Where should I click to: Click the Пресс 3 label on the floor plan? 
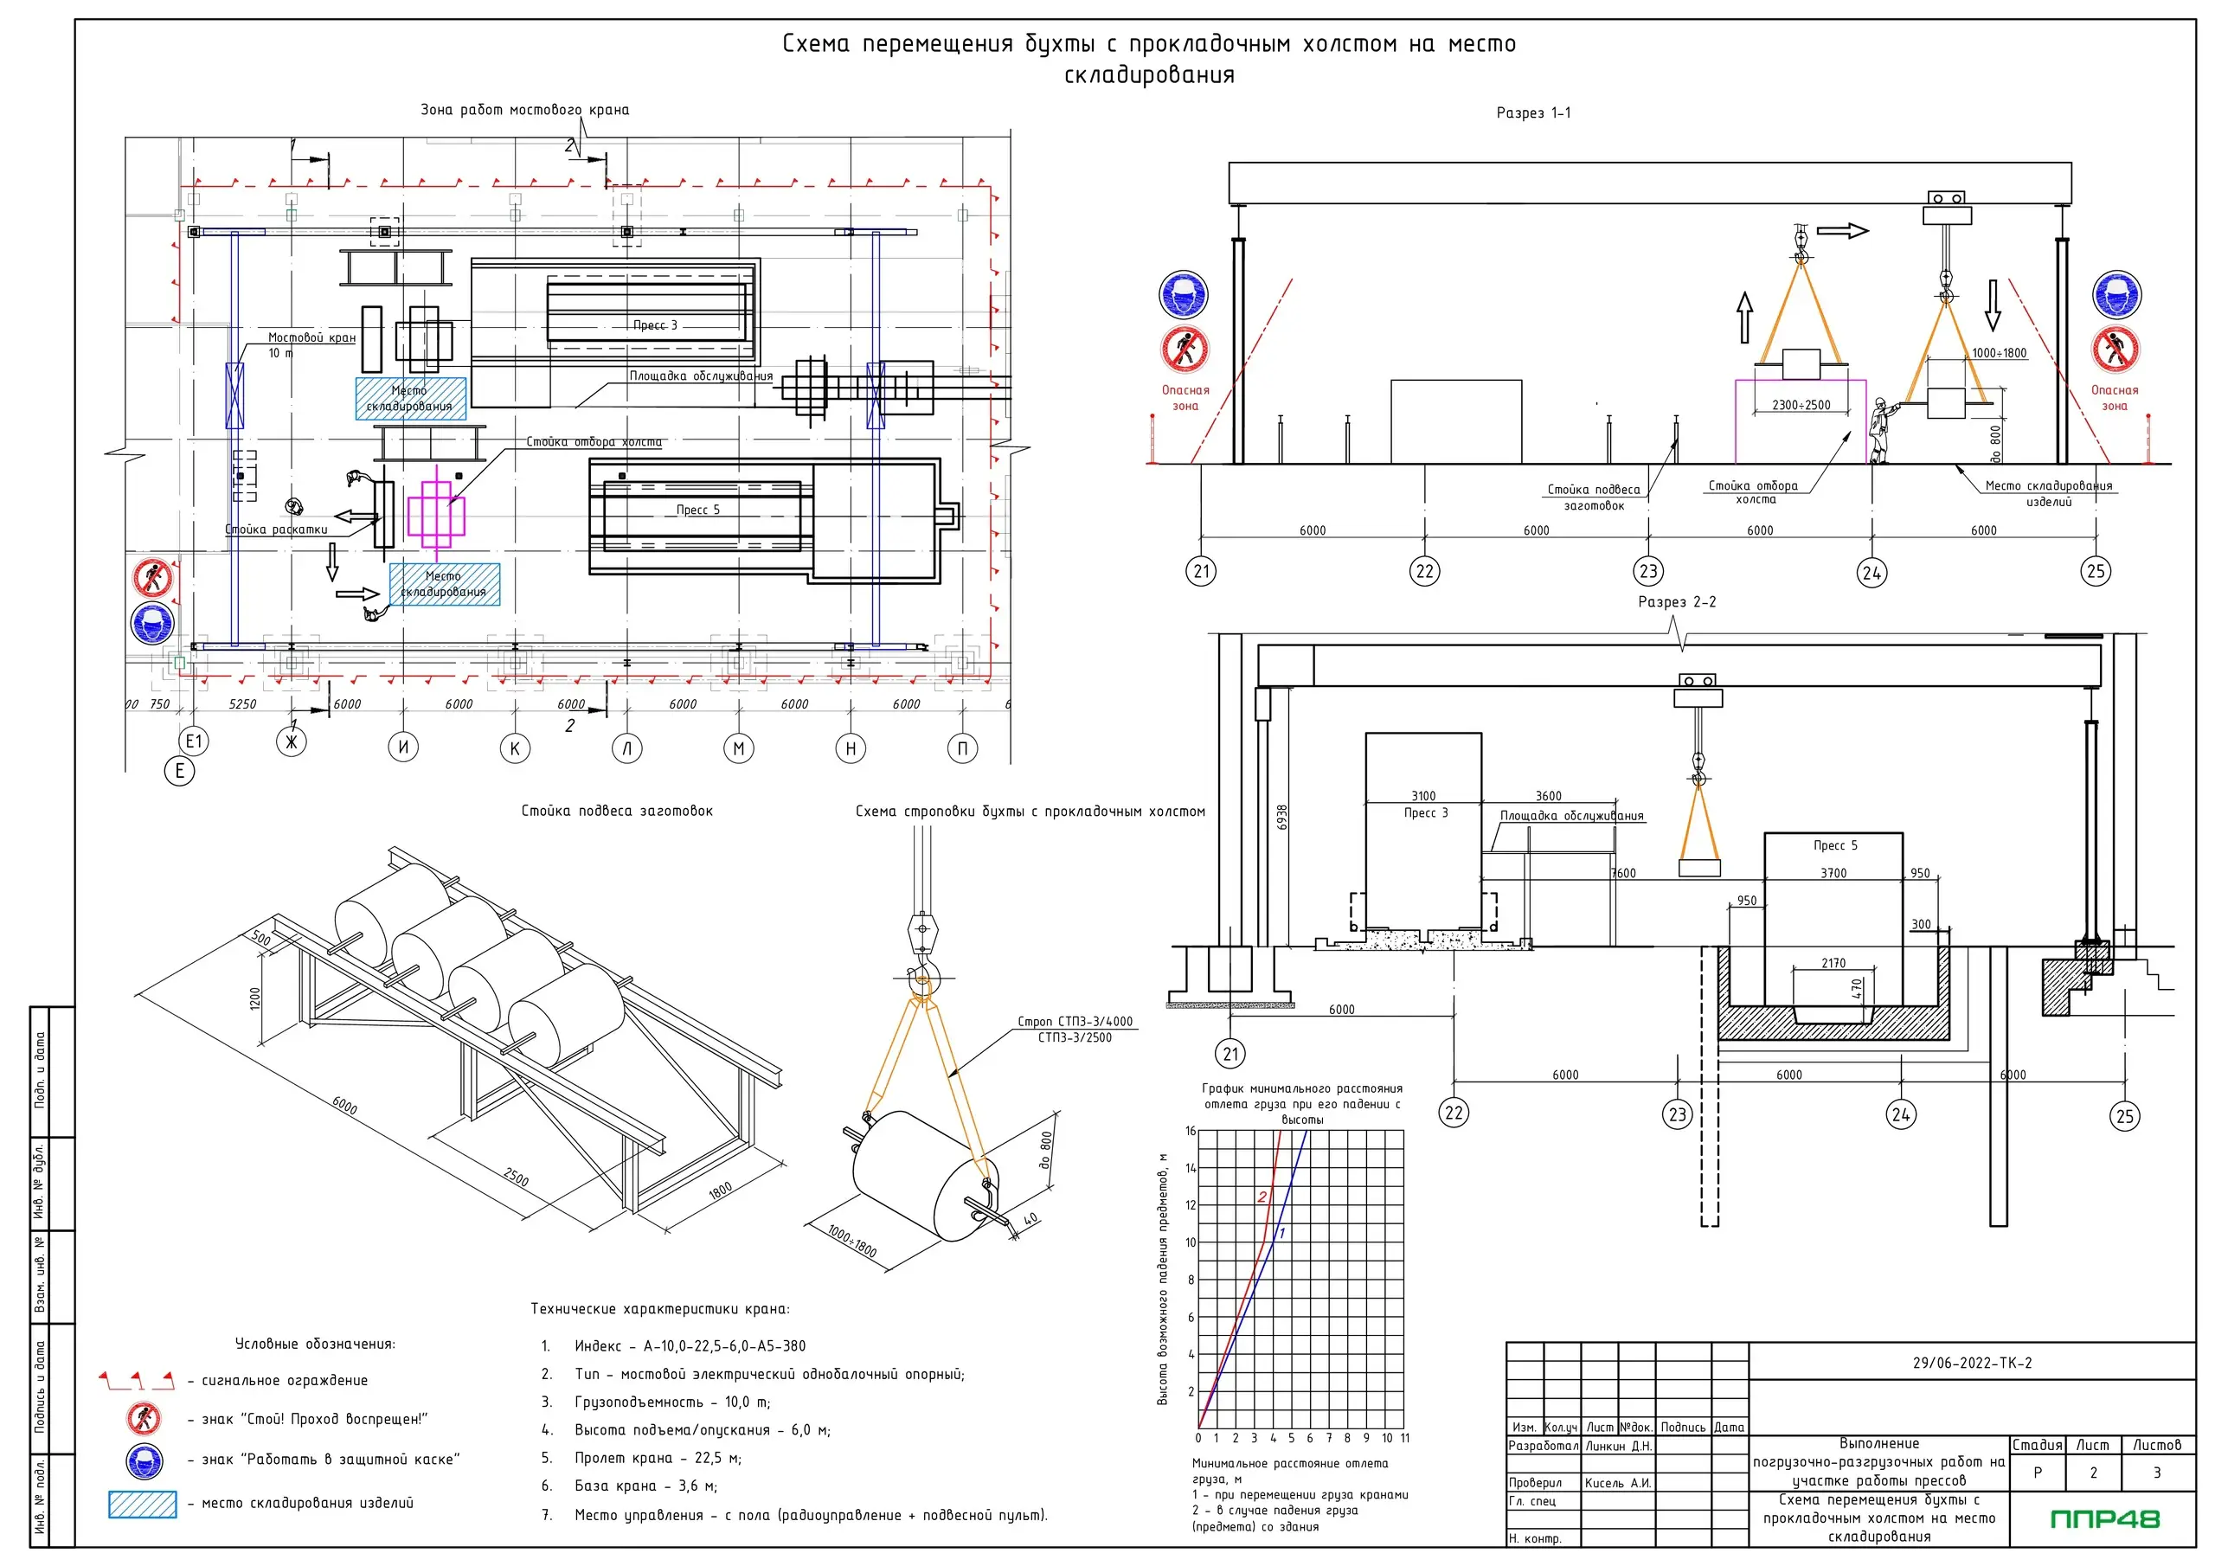coord(655,325)
